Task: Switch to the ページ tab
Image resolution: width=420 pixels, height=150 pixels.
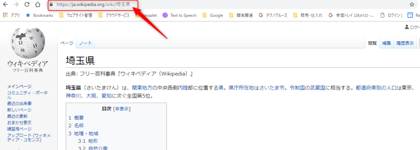Action: [67, 43]
